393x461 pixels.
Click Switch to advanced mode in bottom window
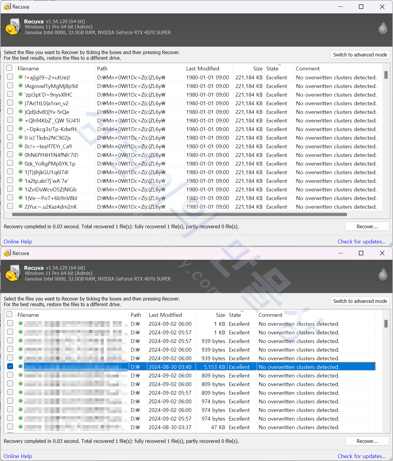click(x=360, y=301)
